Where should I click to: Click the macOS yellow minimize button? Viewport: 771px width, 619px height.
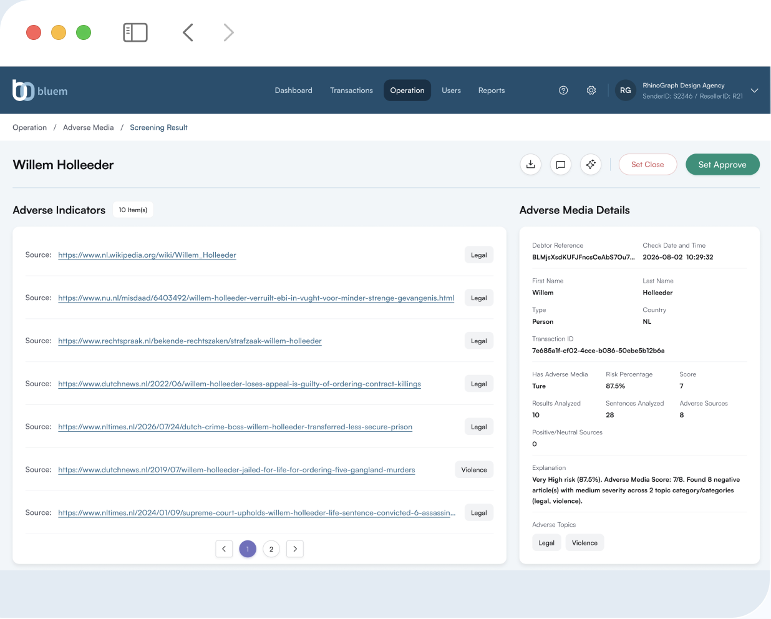pos(59,32)
